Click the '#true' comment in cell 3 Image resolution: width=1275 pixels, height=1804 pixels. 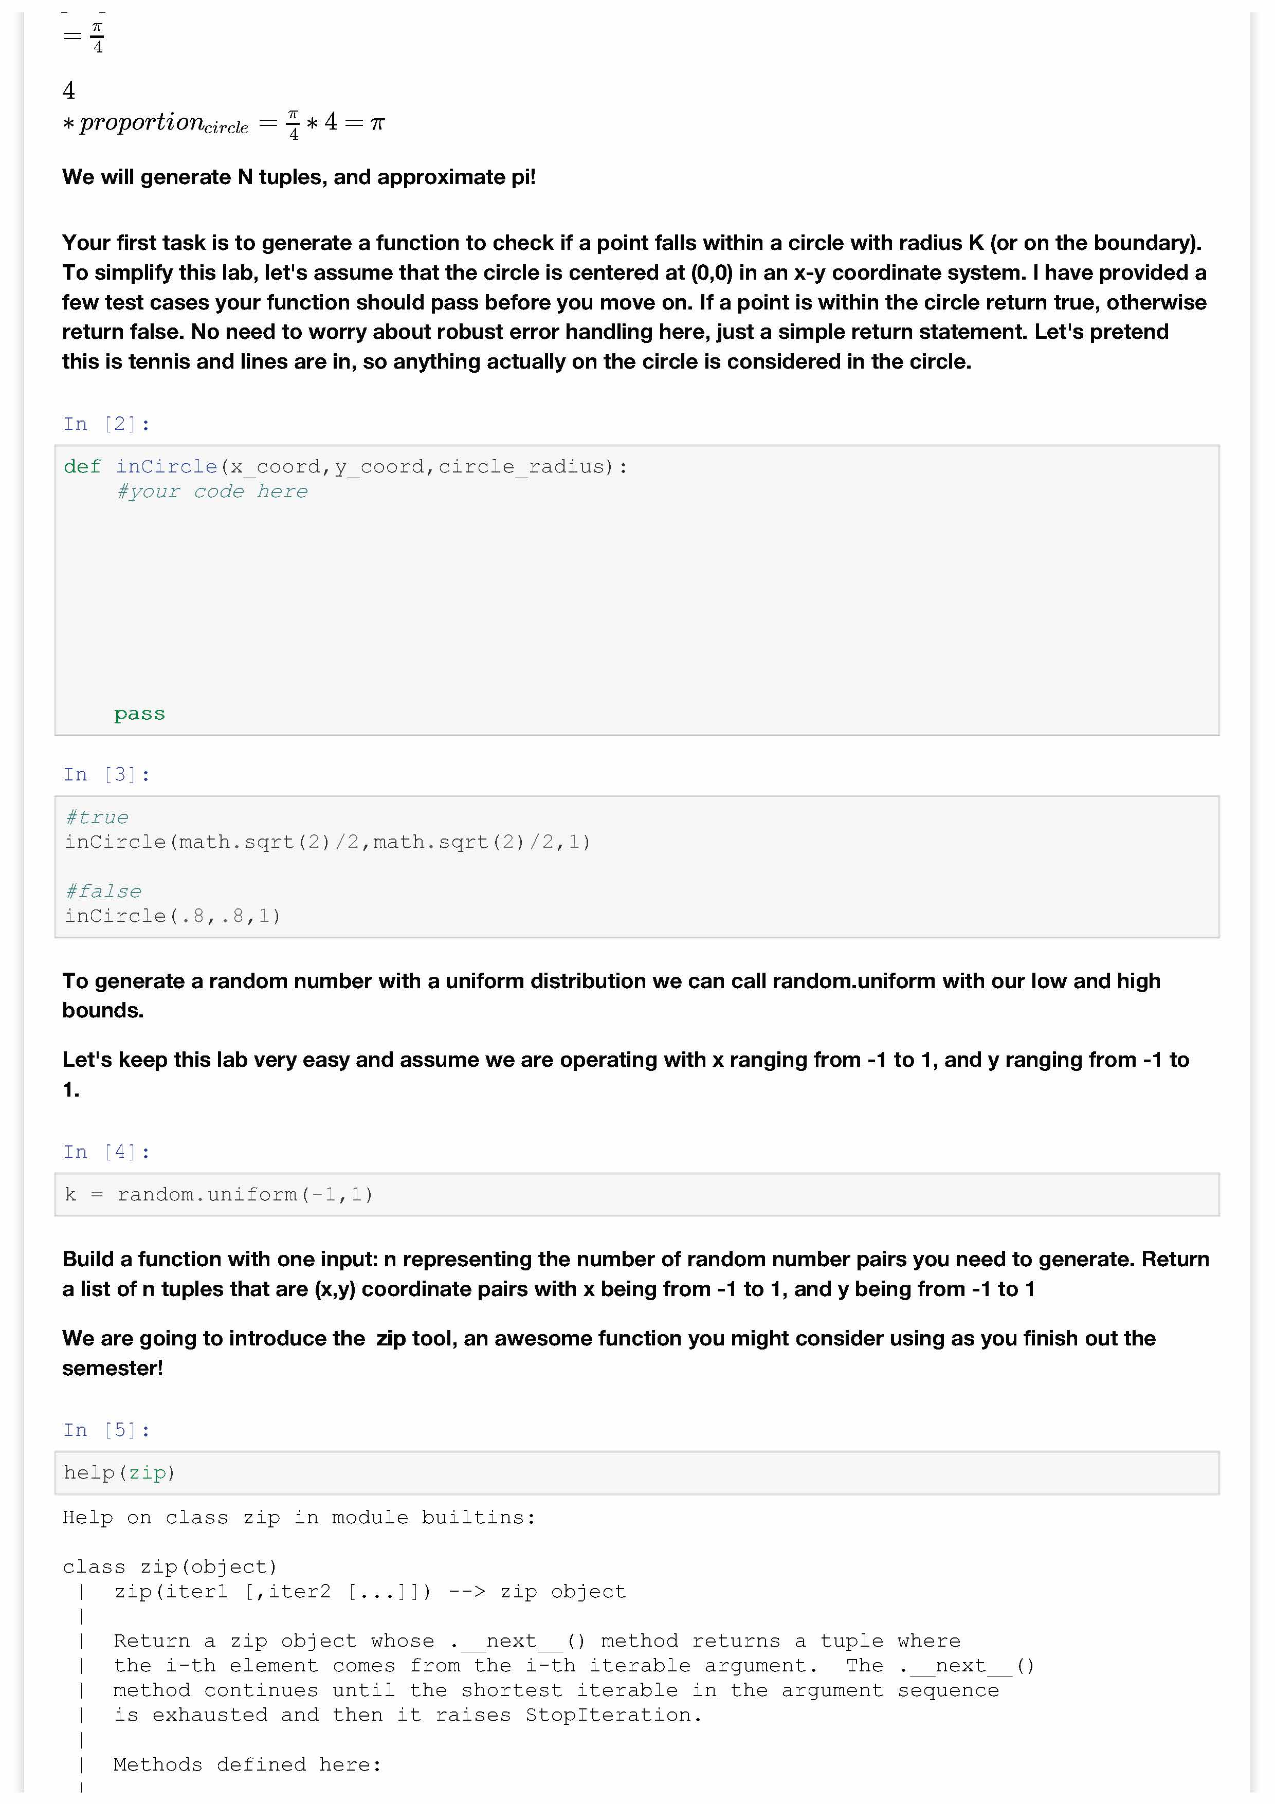97,818
